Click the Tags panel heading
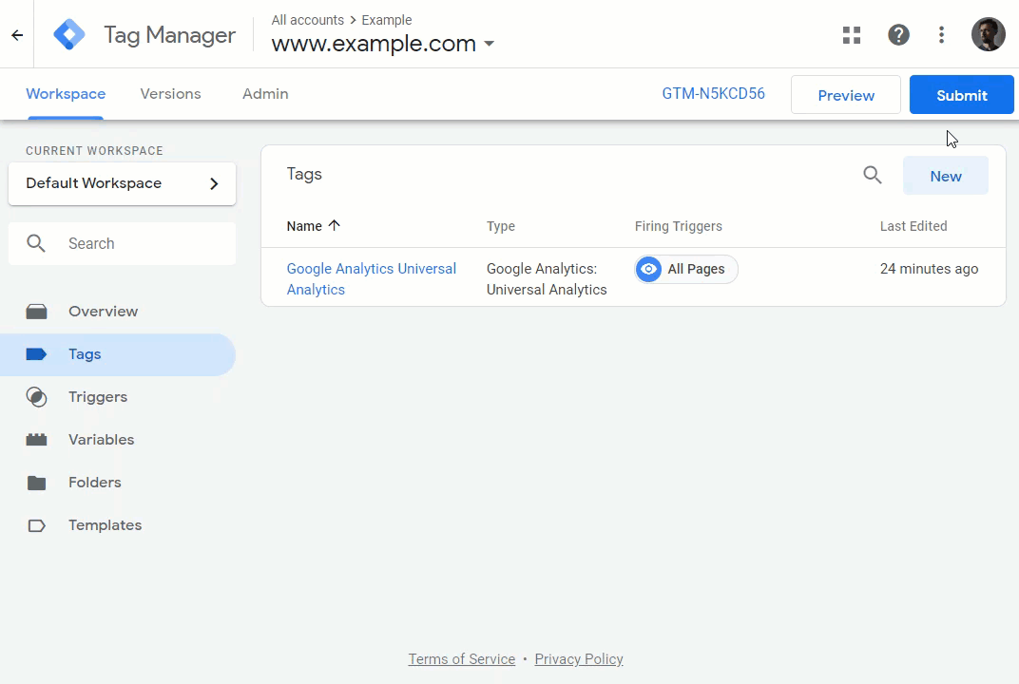Image resolution: width=1019 pixels, height=684 pixels. (x=304, y=174)
